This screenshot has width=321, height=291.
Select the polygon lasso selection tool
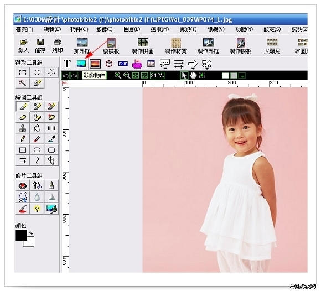[x=51, y=72]
